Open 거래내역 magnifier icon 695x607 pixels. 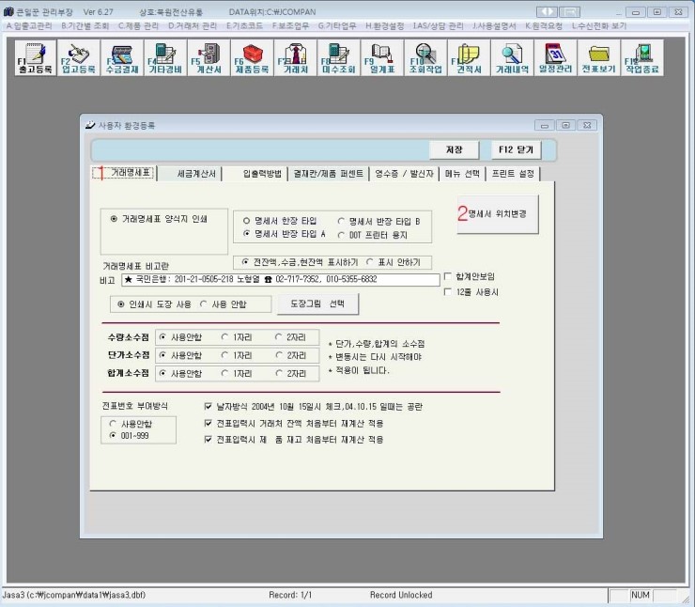[513, 58]
